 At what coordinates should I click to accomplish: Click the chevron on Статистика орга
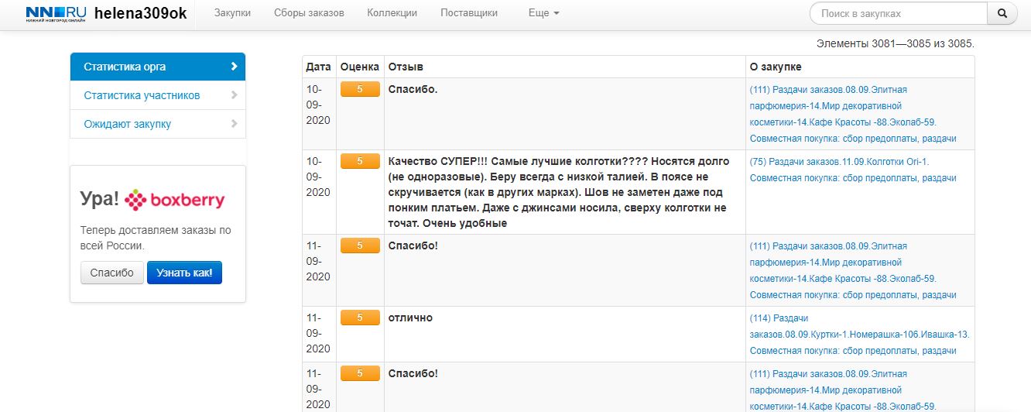click(x=234, y=67)
